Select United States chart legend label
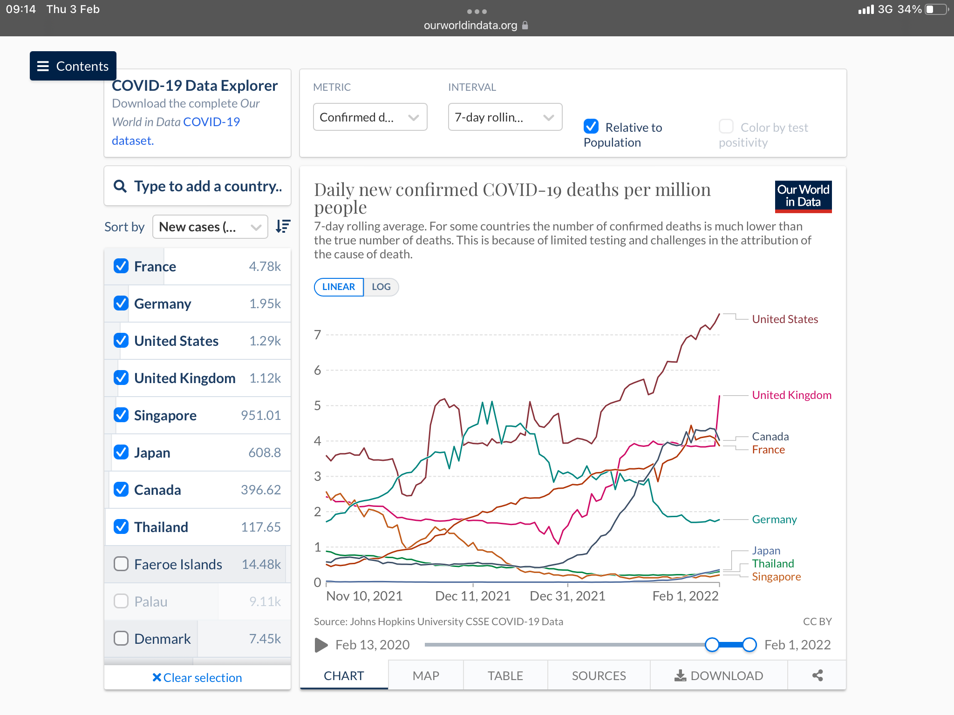This screenshot has height=715, width=954. [785, 319]
